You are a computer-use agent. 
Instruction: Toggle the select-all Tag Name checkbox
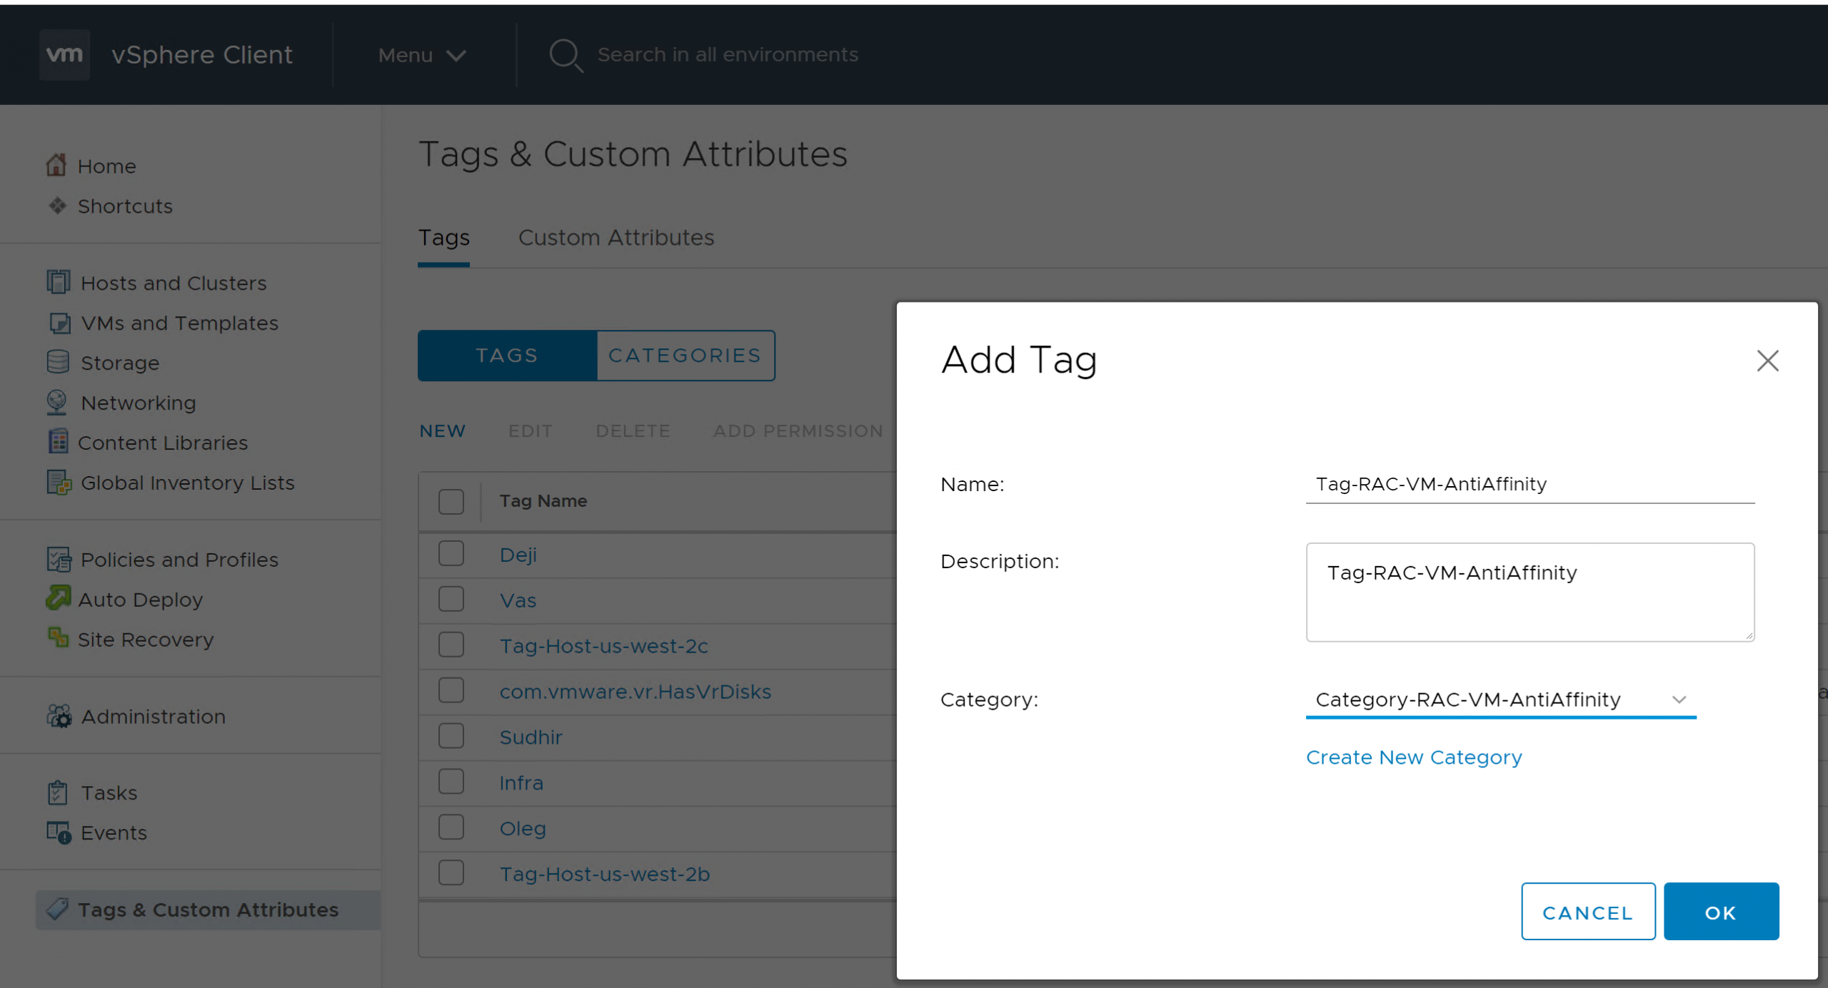pos(451,501)
